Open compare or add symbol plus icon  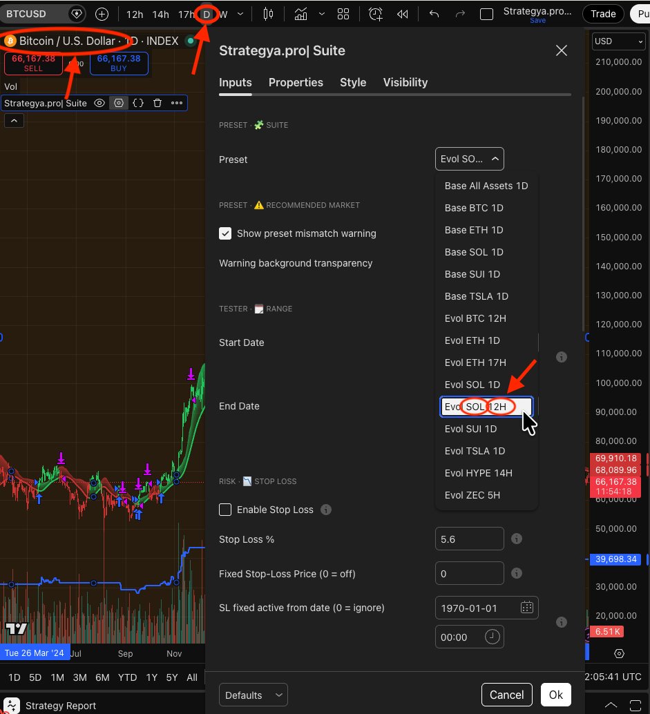tap(102, 14)
